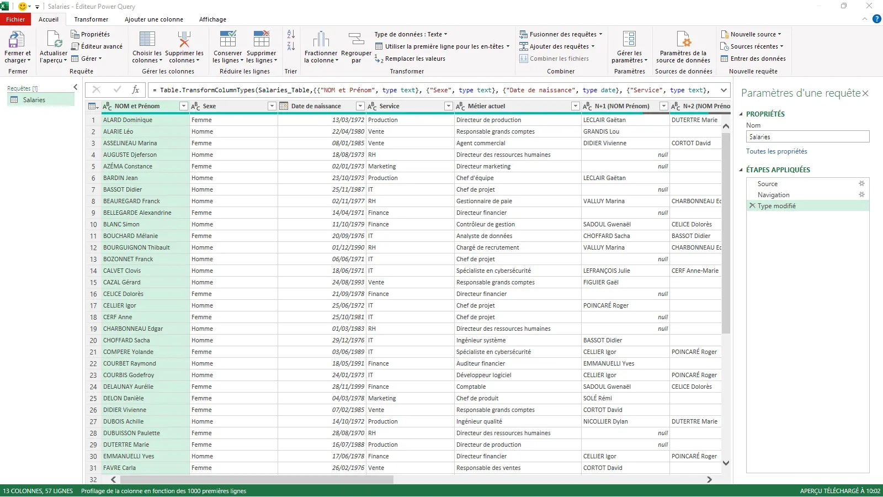Click Entrer des données
The image size is (883, 497).
pos(753,59)
